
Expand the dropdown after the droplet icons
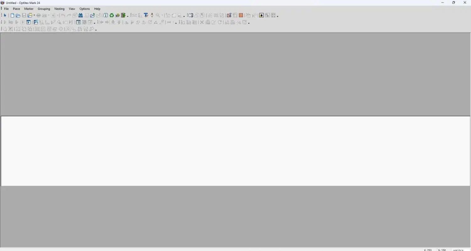coord(278,16)
